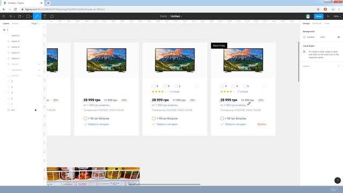Click the canvas vertical scrollbar
Viewport: 343px width, 193px height.
[299, 62]
